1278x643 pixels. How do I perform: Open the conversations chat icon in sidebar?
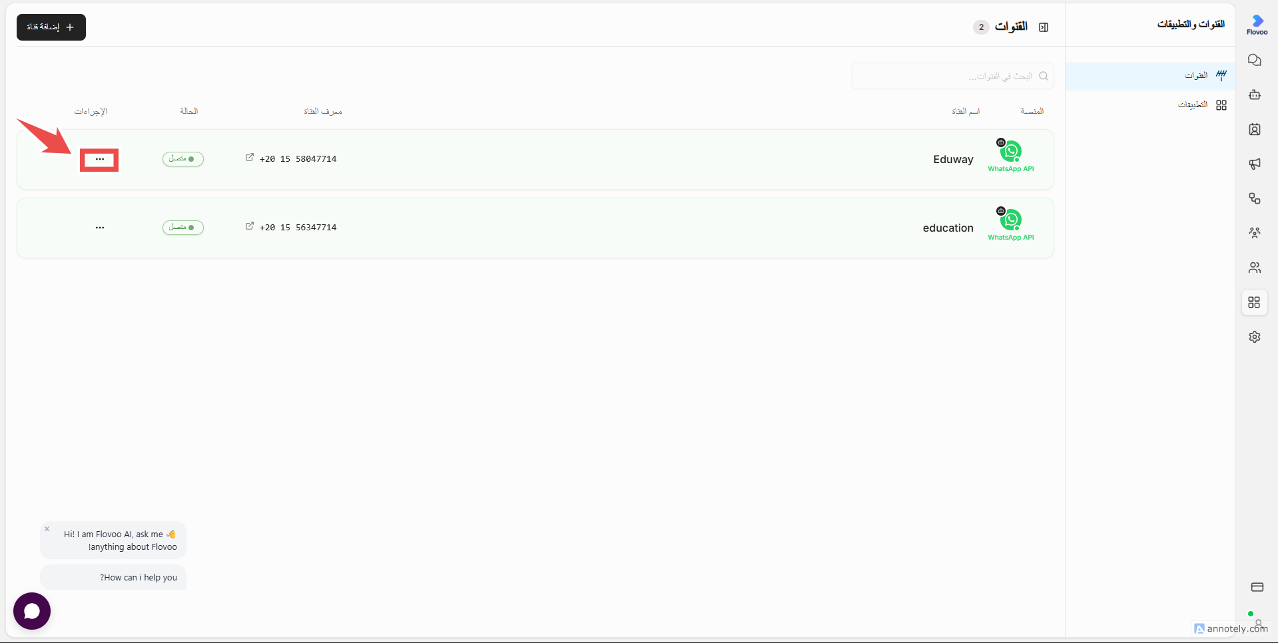click(1255, 60)
